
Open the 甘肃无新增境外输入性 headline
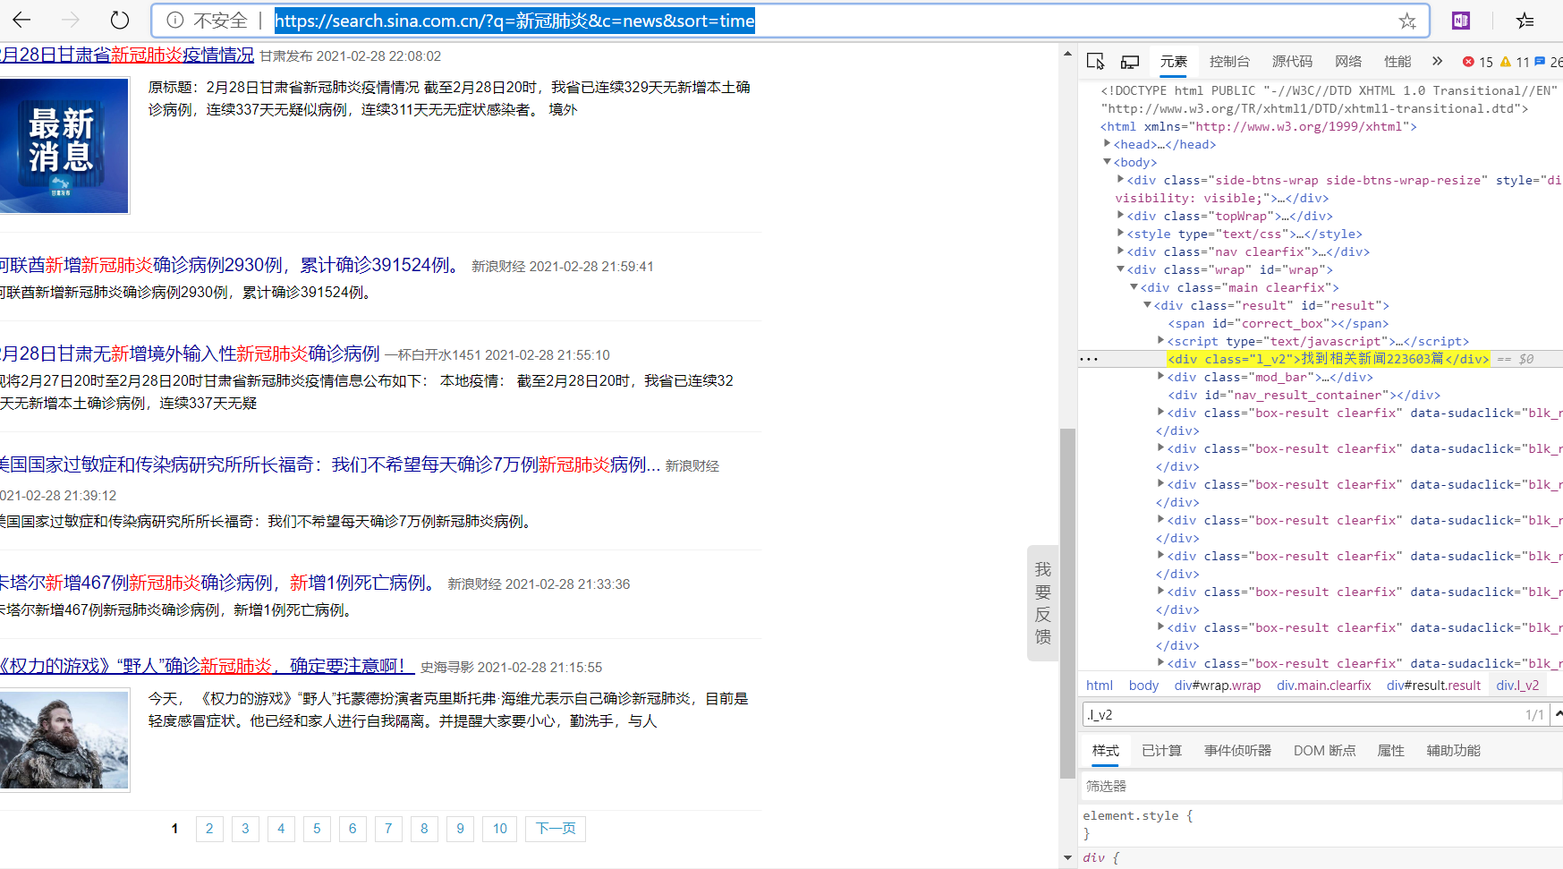190,354
